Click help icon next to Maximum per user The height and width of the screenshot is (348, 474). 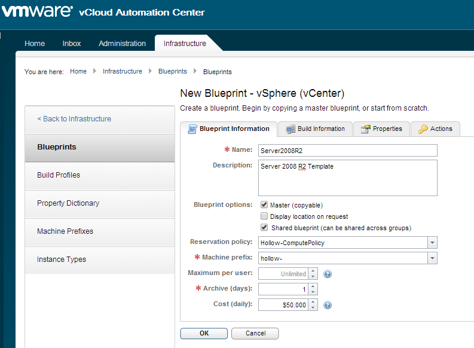tap(328, 274)
